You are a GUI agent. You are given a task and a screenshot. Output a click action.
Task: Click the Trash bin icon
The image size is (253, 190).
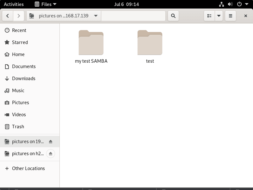[x=7, y=127]
